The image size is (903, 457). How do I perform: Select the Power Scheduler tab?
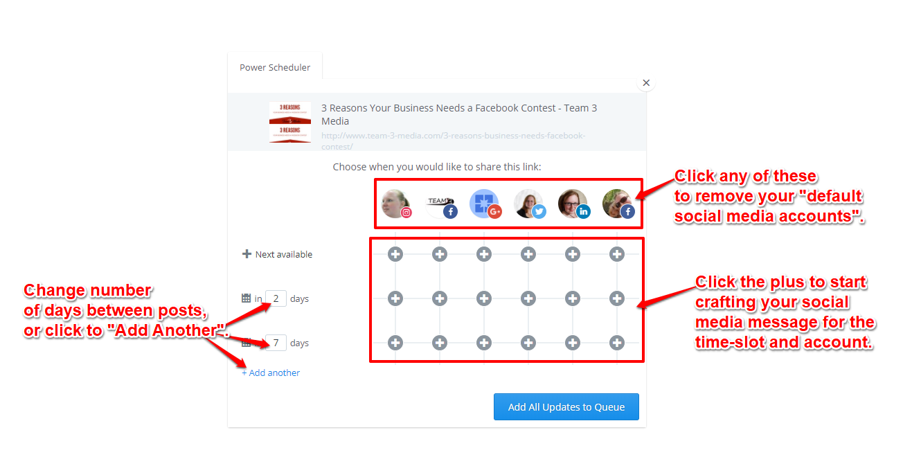click(x=275, y=67)
